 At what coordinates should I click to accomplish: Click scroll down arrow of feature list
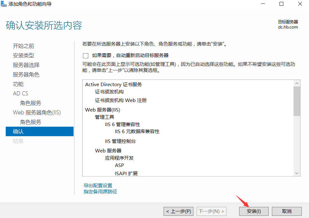click(x=297, y=173)
